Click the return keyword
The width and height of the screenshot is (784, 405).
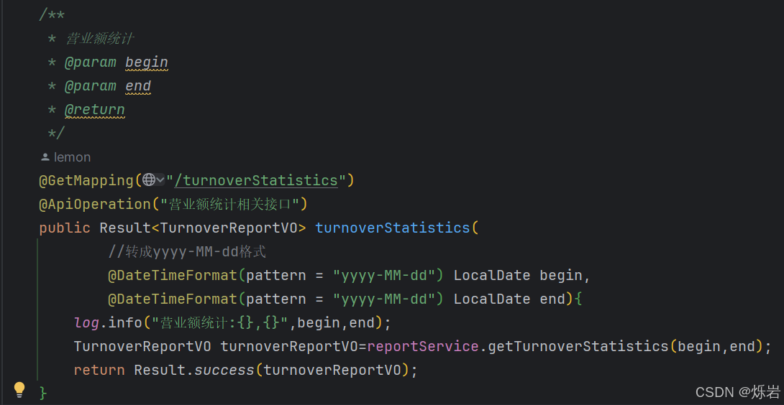[99, 370]
